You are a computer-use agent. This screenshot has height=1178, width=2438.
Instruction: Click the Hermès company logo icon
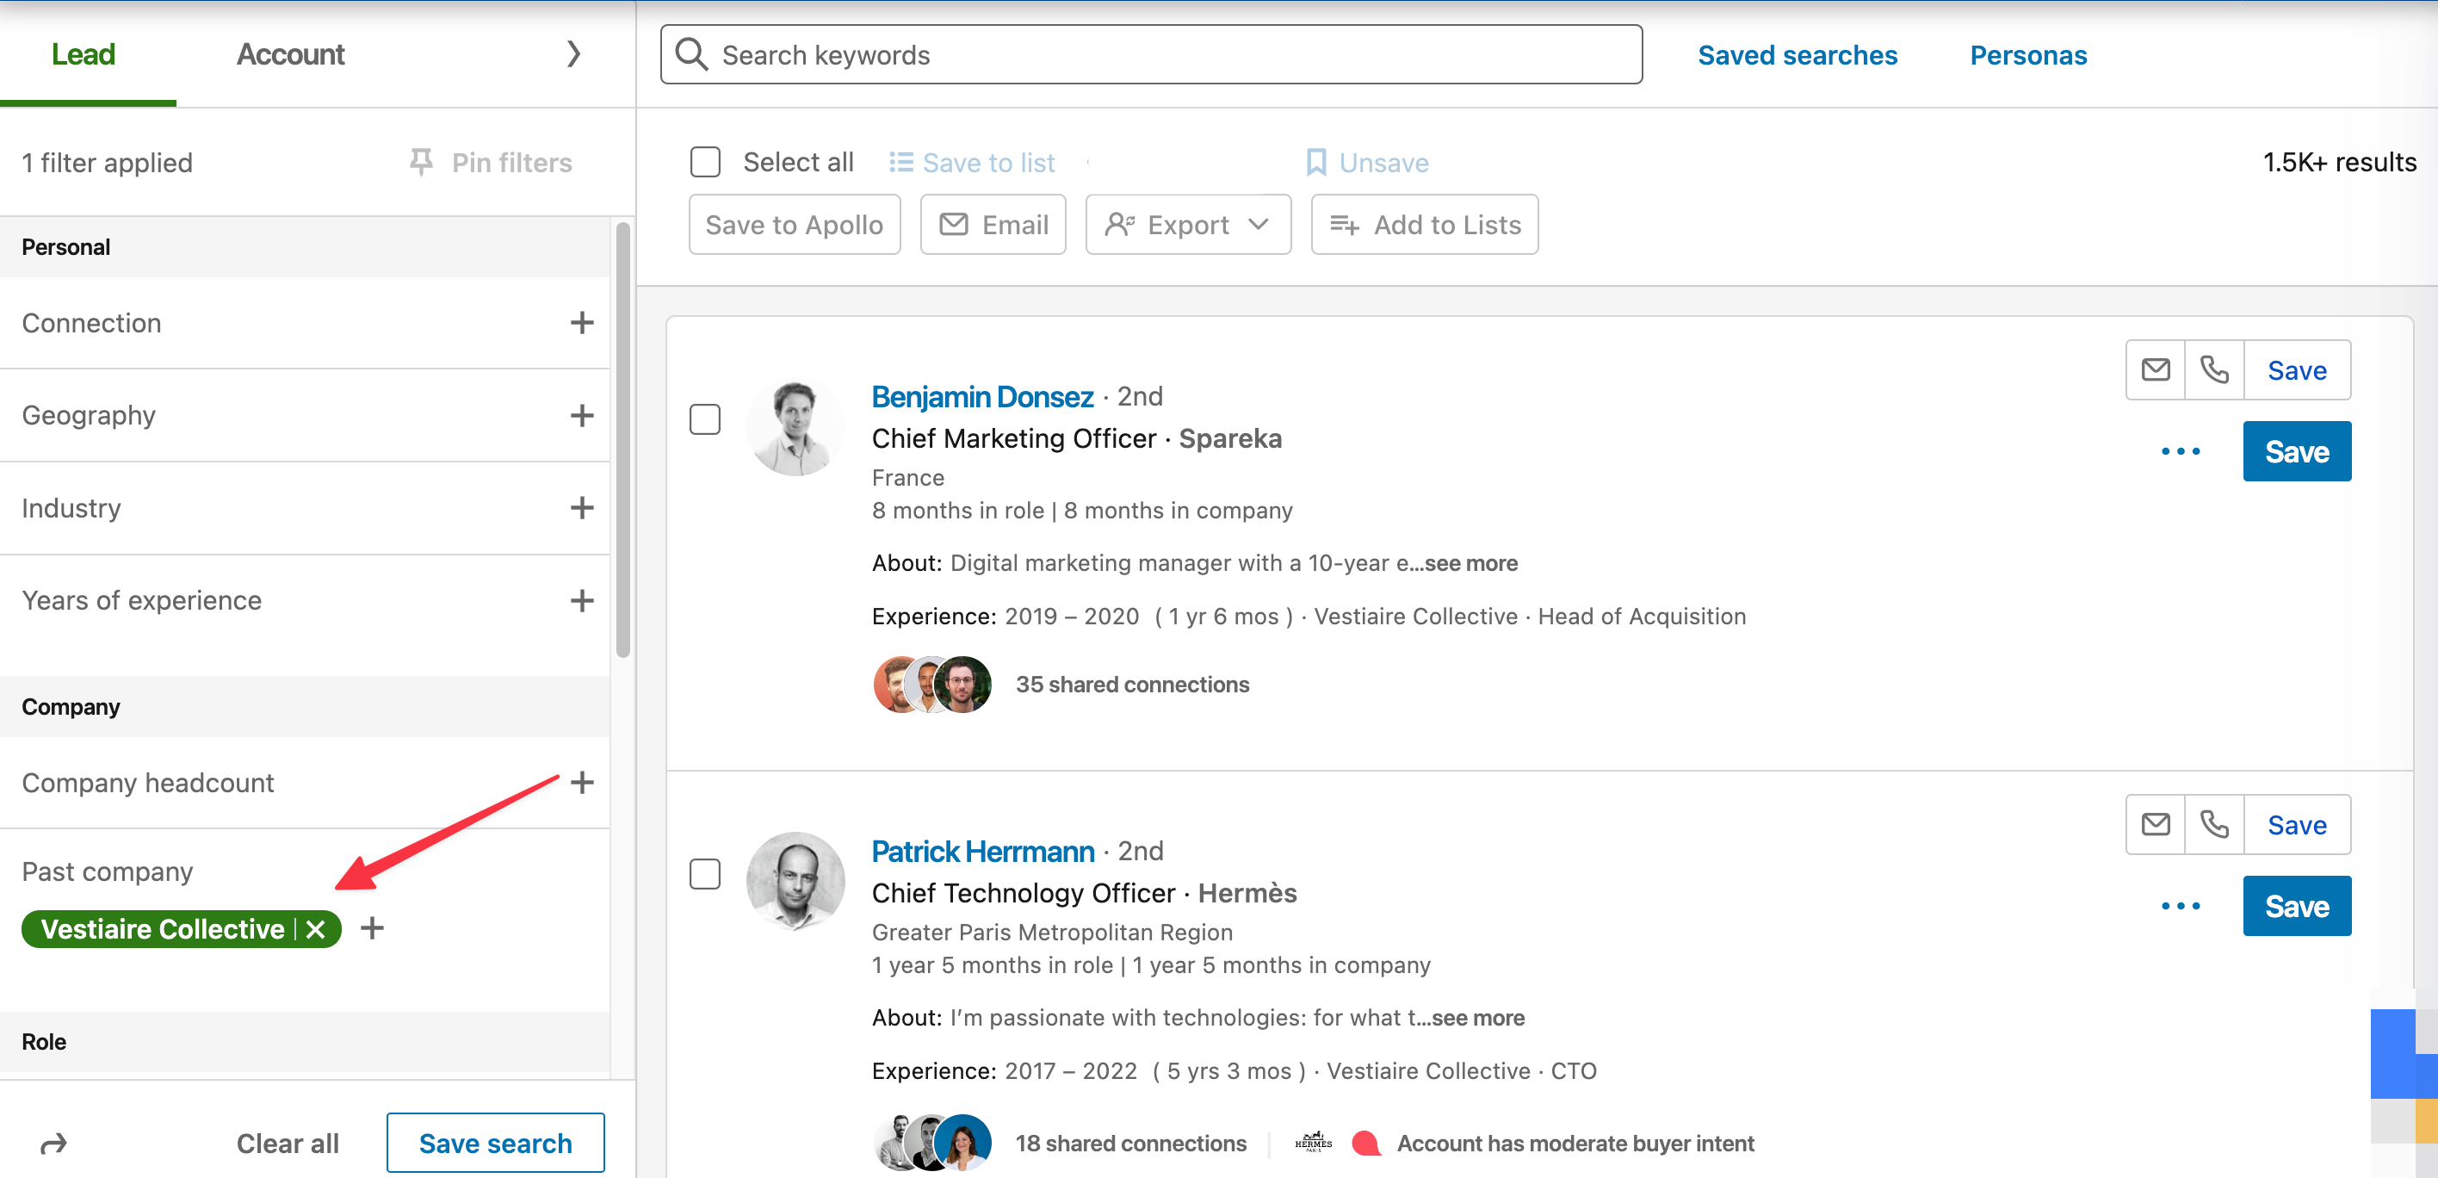[1313, 1142]
